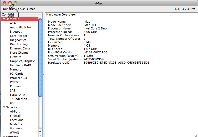Select Parallel SCSI entry
Screen dimensions: 198x137
[x=18, y=78]
